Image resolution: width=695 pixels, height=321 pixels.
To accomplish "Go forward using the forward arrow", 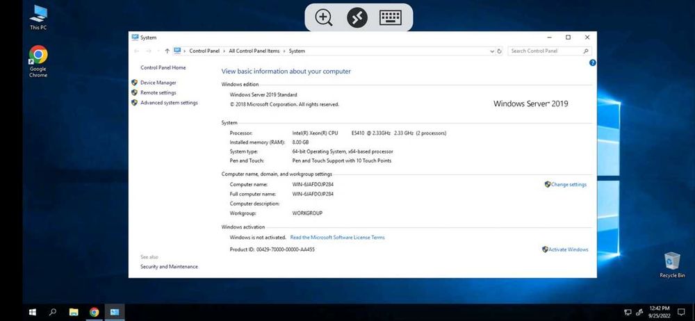I will 149,51.
